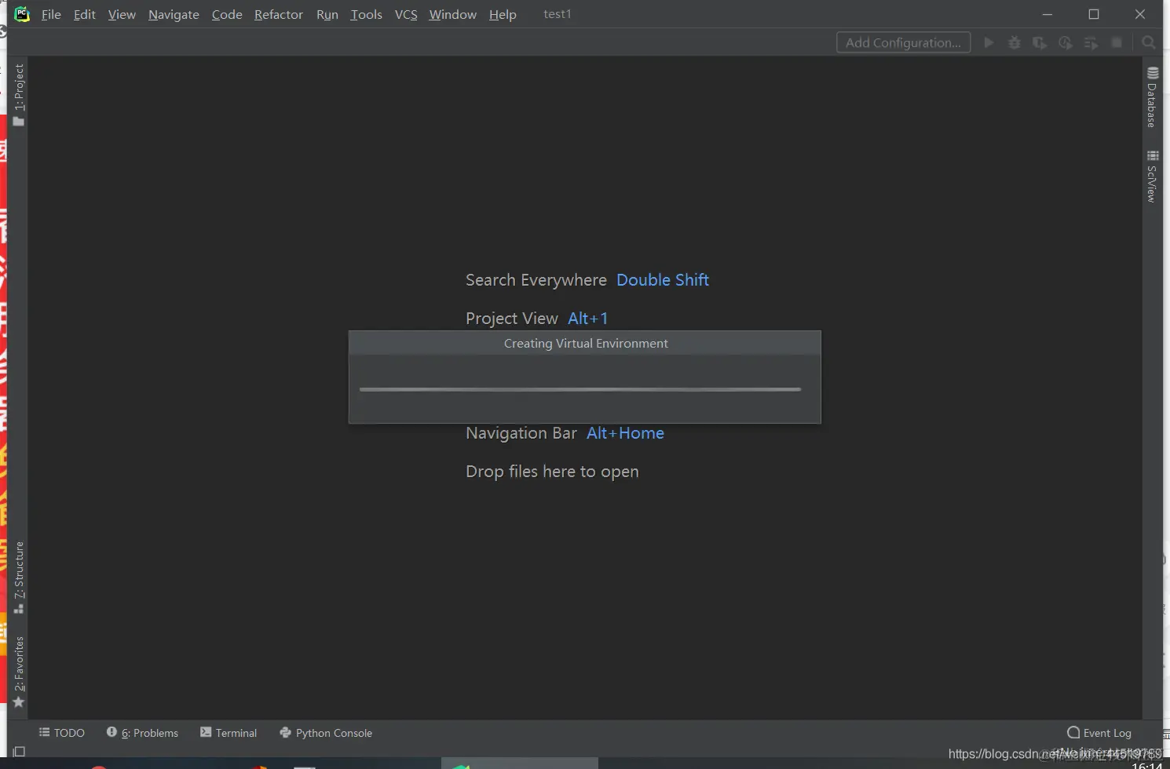Open the Navigate menu
This screenshot has height=769, width=1170.
pyautogui.click(x=174, y=14)
